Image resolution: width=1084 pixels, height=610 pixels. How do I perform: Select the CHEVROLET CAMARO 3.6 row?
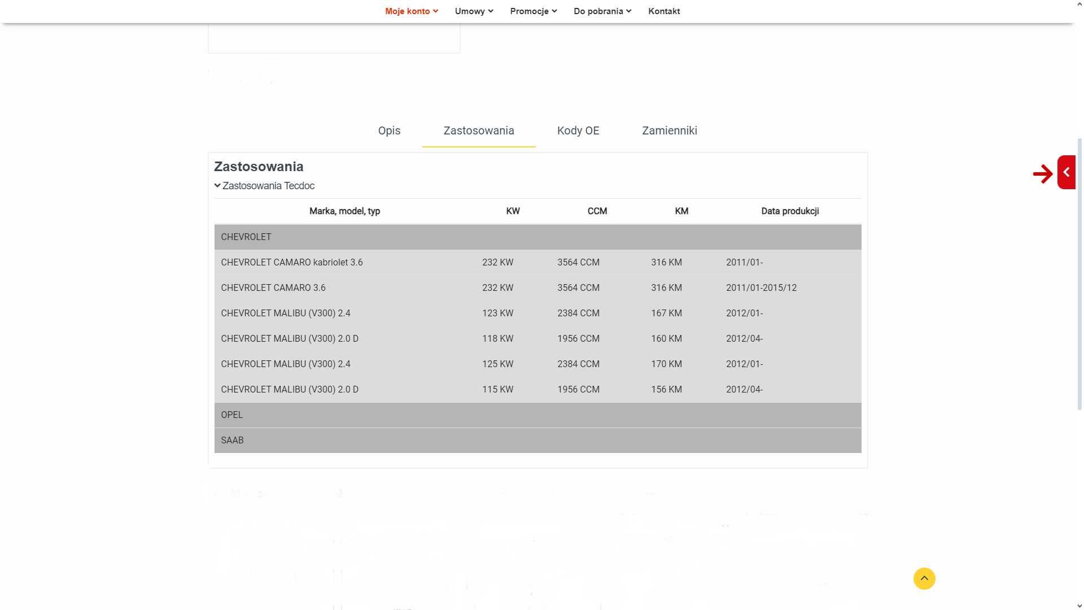point(537,287)
